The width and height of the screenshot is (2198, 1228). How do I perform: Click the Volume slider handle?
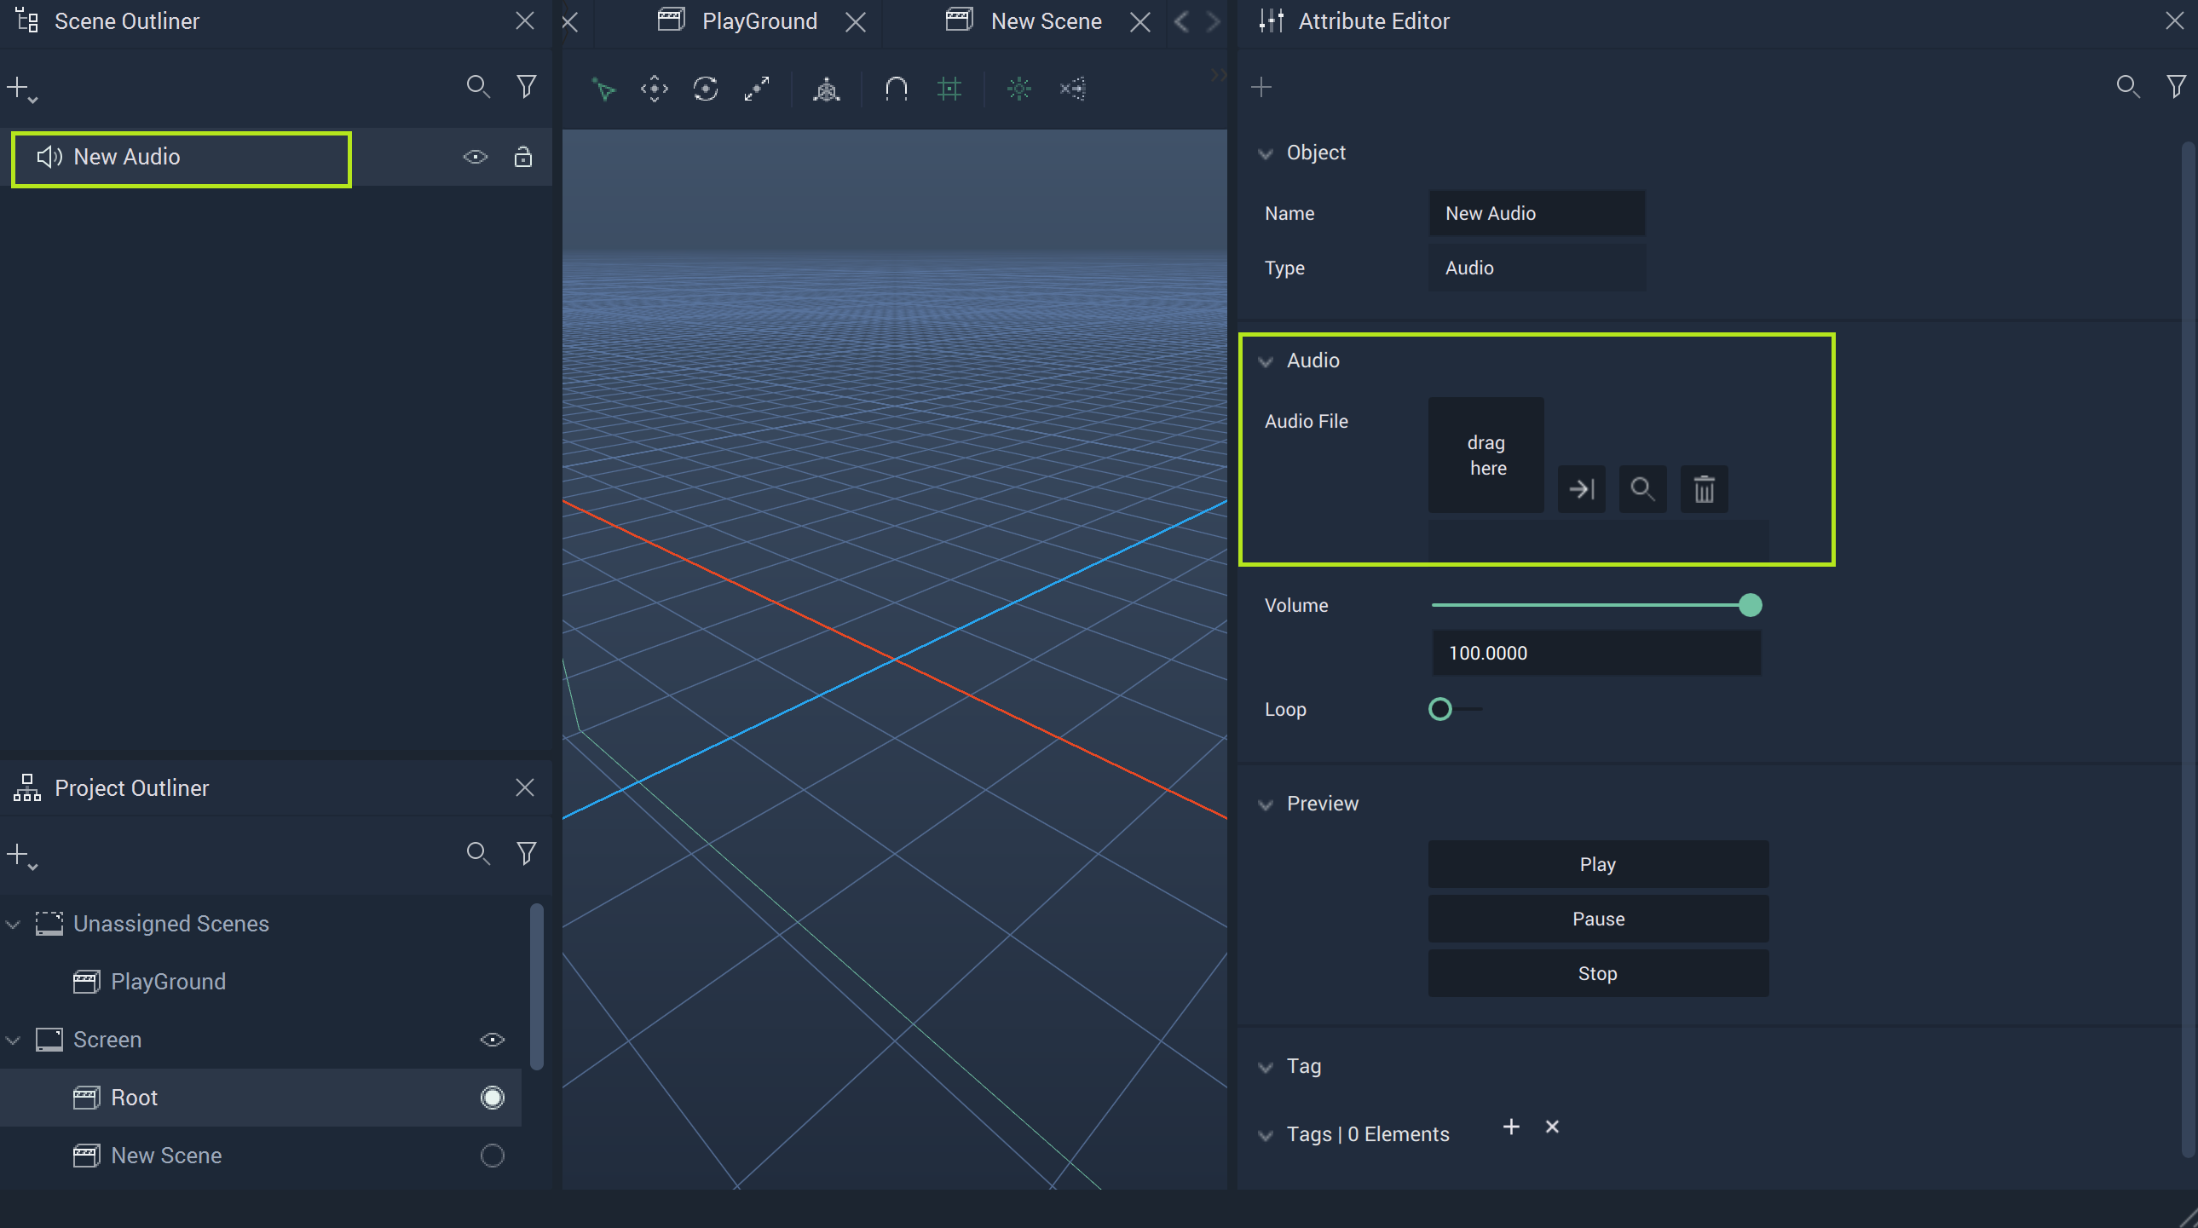[x=1750, y=605]
